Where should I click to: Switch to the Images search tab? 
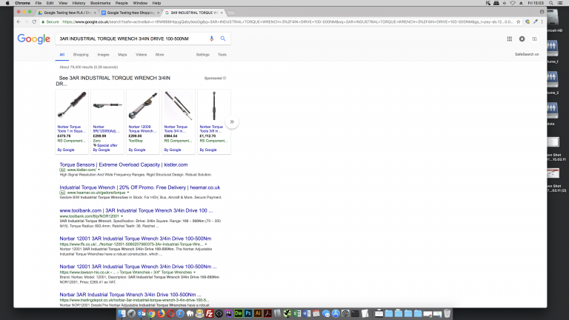pyautogui.click(x=104, y=55)
